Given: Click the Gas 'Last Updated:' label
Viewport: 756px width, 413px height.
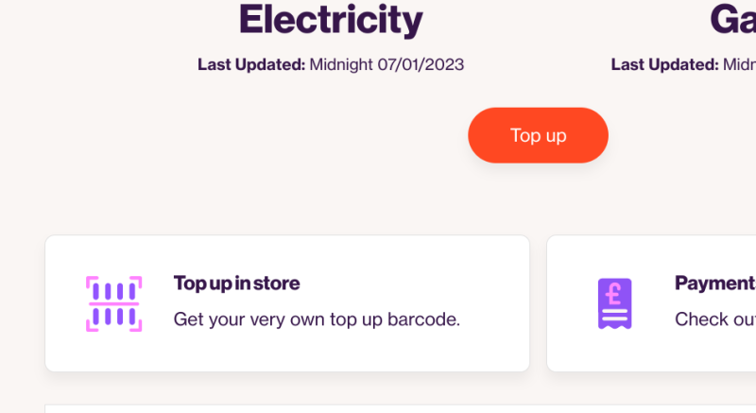Looking at the screenshot, I should [x=665, y=64].
